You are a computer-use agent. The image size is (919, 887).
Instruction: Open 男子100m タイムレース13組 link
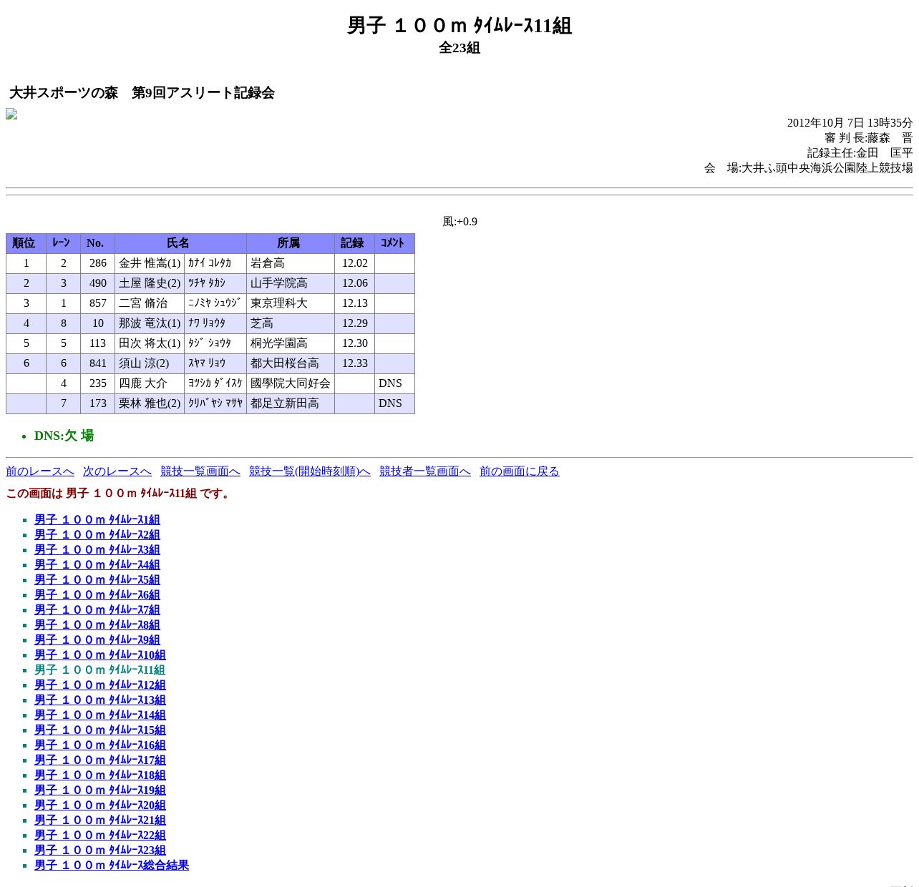pos(100,700)
